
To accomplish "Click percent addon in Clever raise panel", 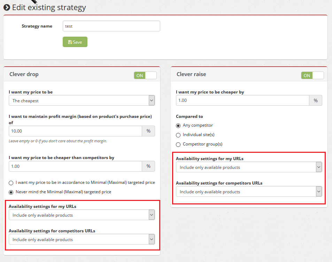I will coord(316,100).
